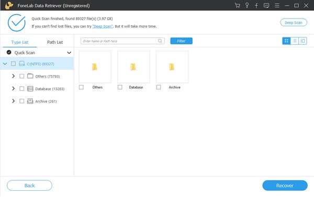Switch to list view
The width and height of the screenshot is (314, 197).
295,41
